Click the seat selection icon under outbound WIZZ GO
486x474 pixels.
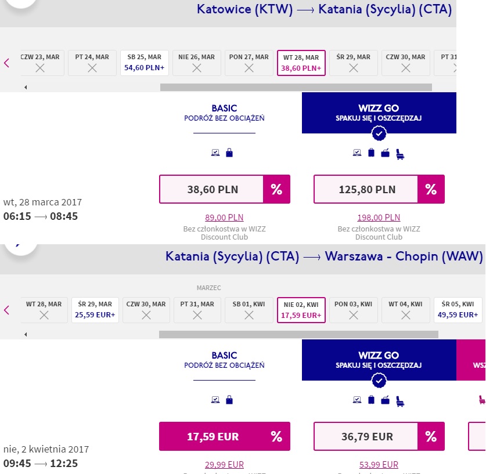coord(400,154)
